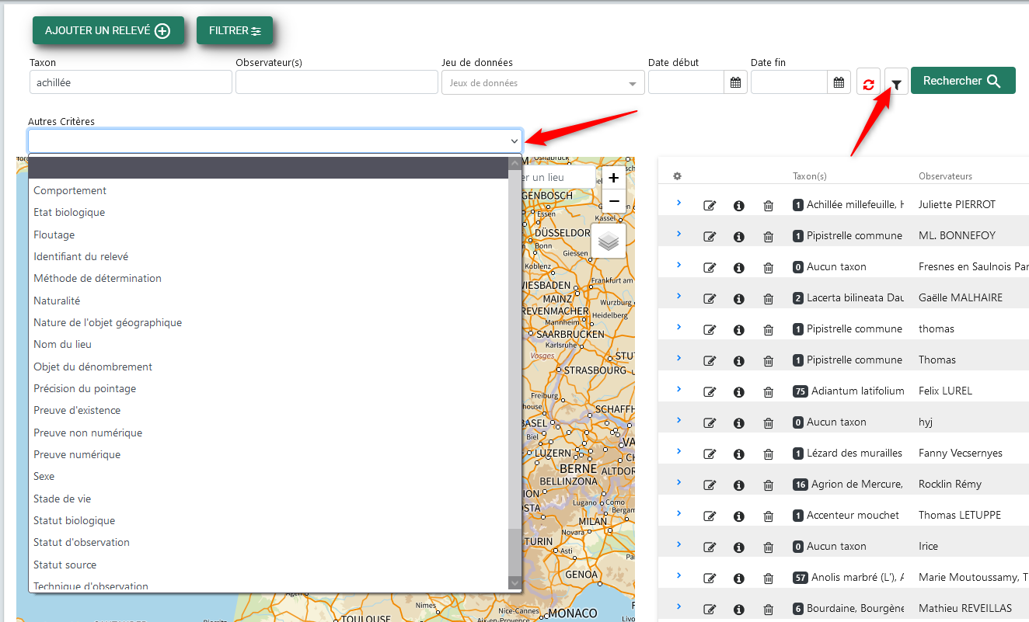Choose Nom du lieu criterion
This screenshot has width=1029, height=622.
(269, 344)
